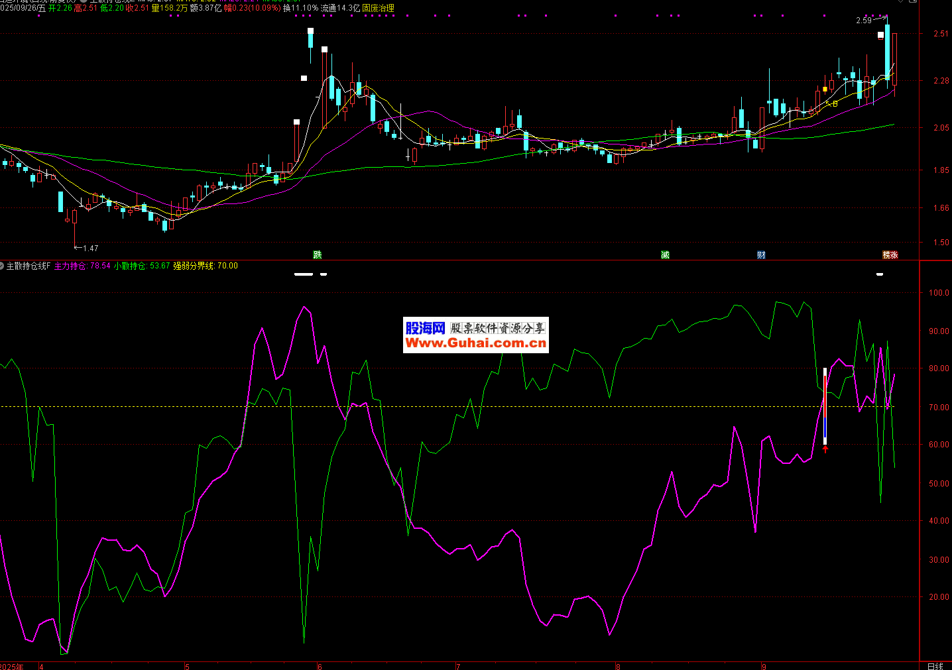Click month 4 on the time axis
Image resolution: width=952 pixels, height=670 pixels.
[x=41, y=666]
